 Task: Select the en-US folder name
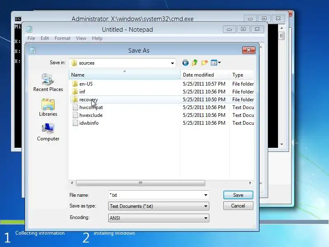86,84
